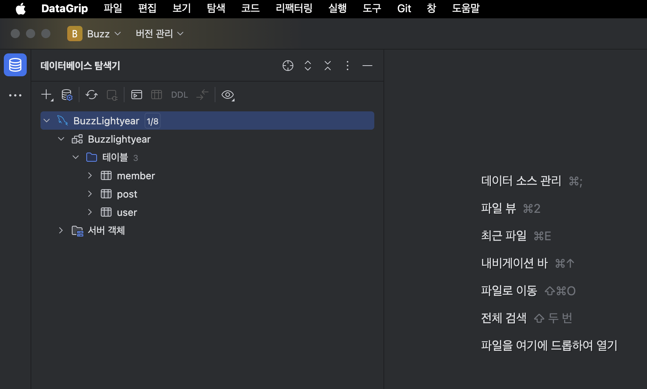Image resolution: width=647 pixels, height=389 pixels.
Task: Open the 보기 menu
Action: pyautogui.click(x=182, y=8)
